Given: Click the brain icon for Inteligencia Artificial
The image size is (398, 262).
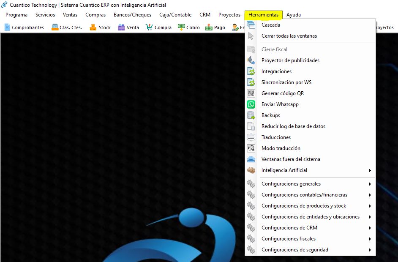Looking at the screenshot, I should pos(251,170).
